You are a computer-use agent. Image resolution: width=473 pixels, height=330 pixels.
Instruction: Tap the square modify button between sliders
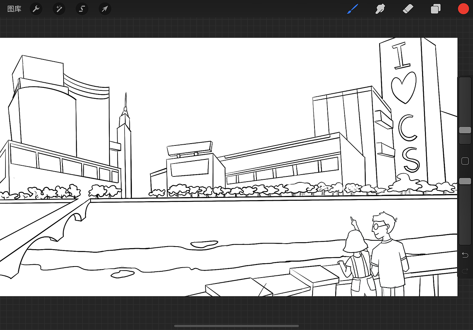pyautogui.click(x=465, y=161)
